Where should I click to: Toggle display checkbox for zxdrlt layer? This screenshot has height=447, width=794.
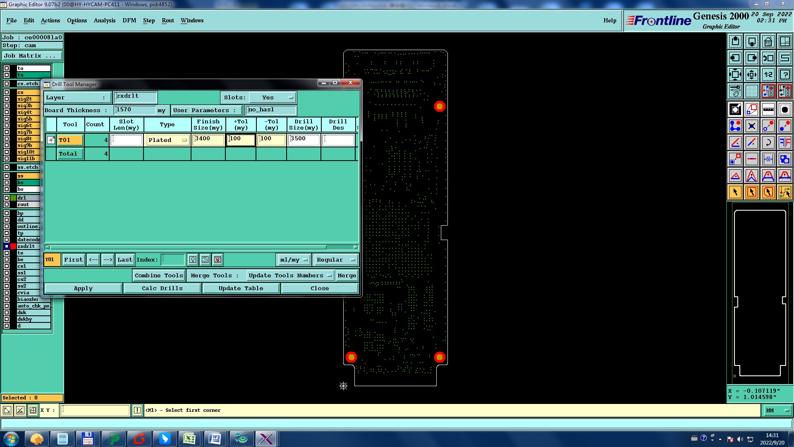coord(7,246)
